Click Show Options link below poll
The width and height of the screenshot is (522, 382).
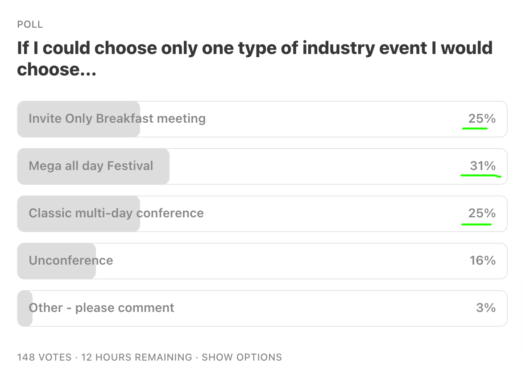pos(242,357)
